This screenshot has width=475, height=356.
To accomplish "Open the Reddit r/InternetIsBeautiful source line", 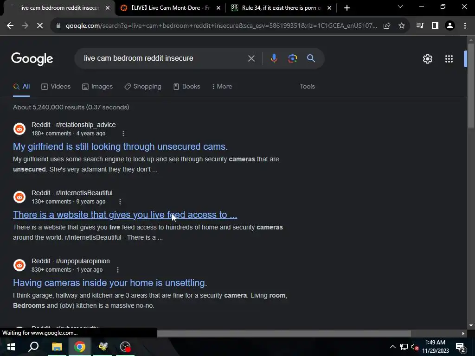I will (72, 193).
